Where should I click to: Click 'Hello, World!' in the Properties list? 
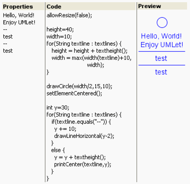coord(18,15)
